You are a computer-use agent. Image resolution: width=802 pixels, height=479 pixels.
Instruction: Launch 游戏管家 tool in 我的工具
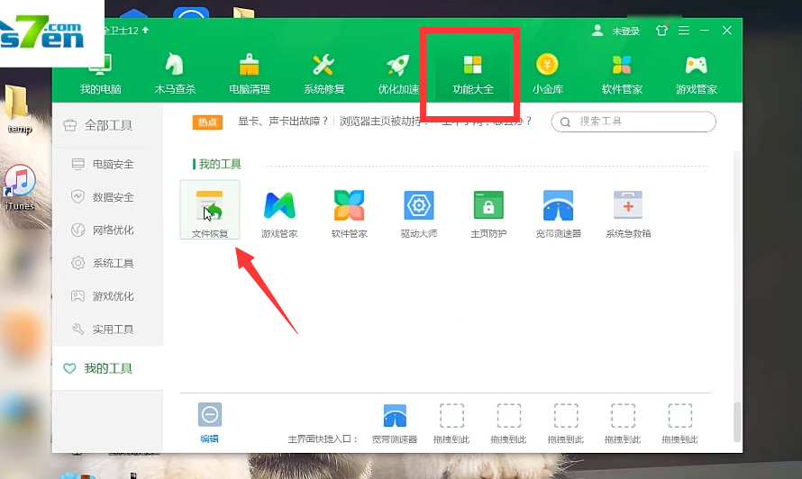click(x=279, y=213)
